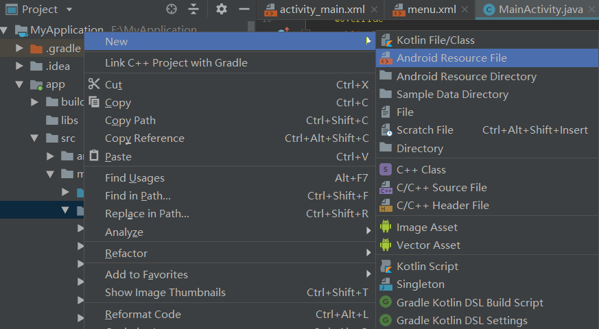Click the Android Resource File icon

(x=386, y=58)
